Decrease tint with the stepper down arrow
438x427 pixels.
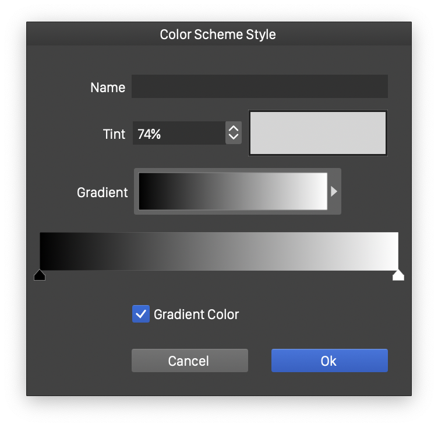pos(234,138)
